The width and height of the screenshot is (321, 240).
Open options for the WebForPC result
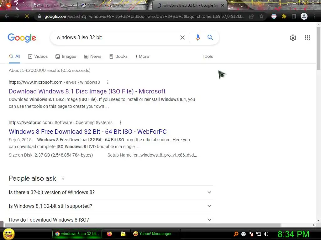[x=120, y=122]
